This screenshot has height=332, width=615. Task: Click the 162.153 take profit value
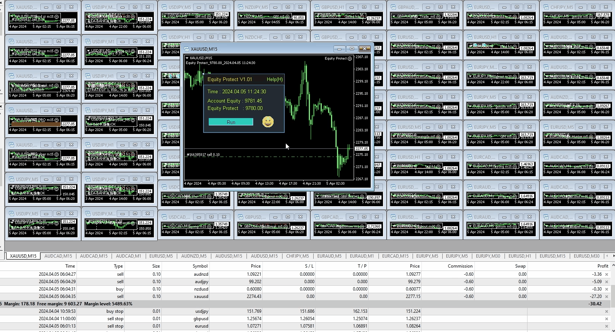(x=360, y=311)
